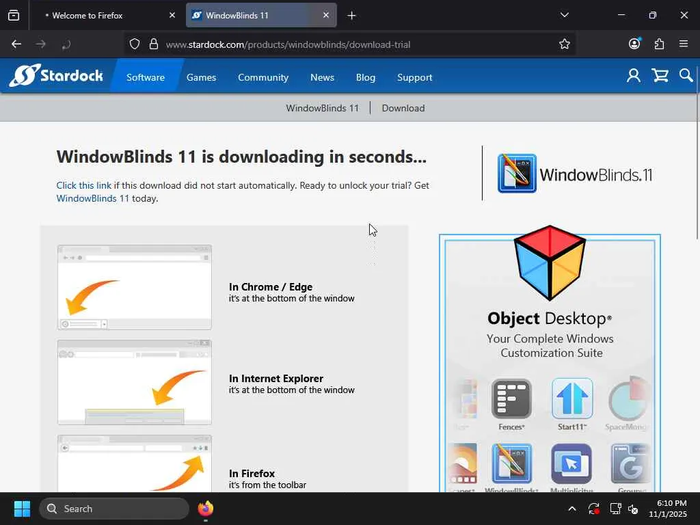Select the WindowBlinds 11 browser tab
This screenshot has height=525, width=700.
(261, 15)
